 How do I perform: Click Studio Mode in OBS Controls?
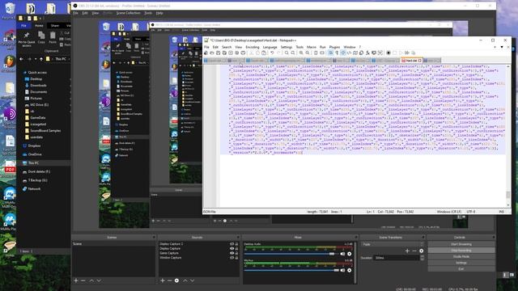pos(461,257)
